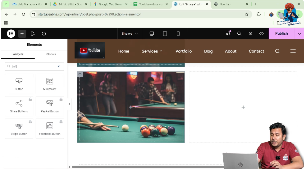Open a new browser tab
Viewport: 306px width, 171px height.
[256, 4]
